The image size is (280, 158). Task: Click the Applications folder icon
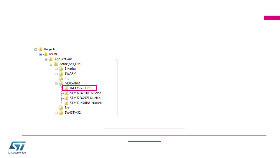[51, 59]
